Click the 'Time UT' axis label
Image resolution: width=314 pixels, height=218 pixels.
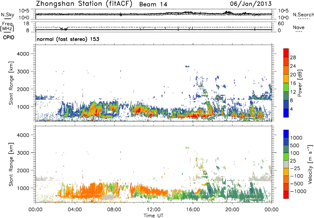153,216
